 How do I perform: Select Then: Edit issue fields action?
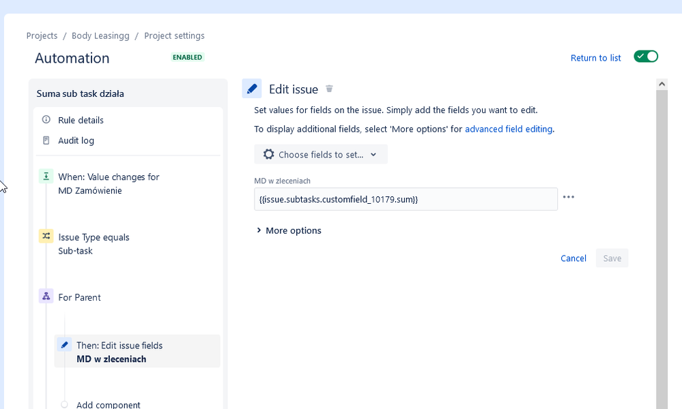click(x=137, y=351)
